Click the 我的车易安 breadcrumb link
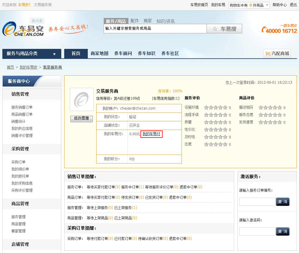Image resolution: width=299 pixels, height=253 pixels. [28, 67]
